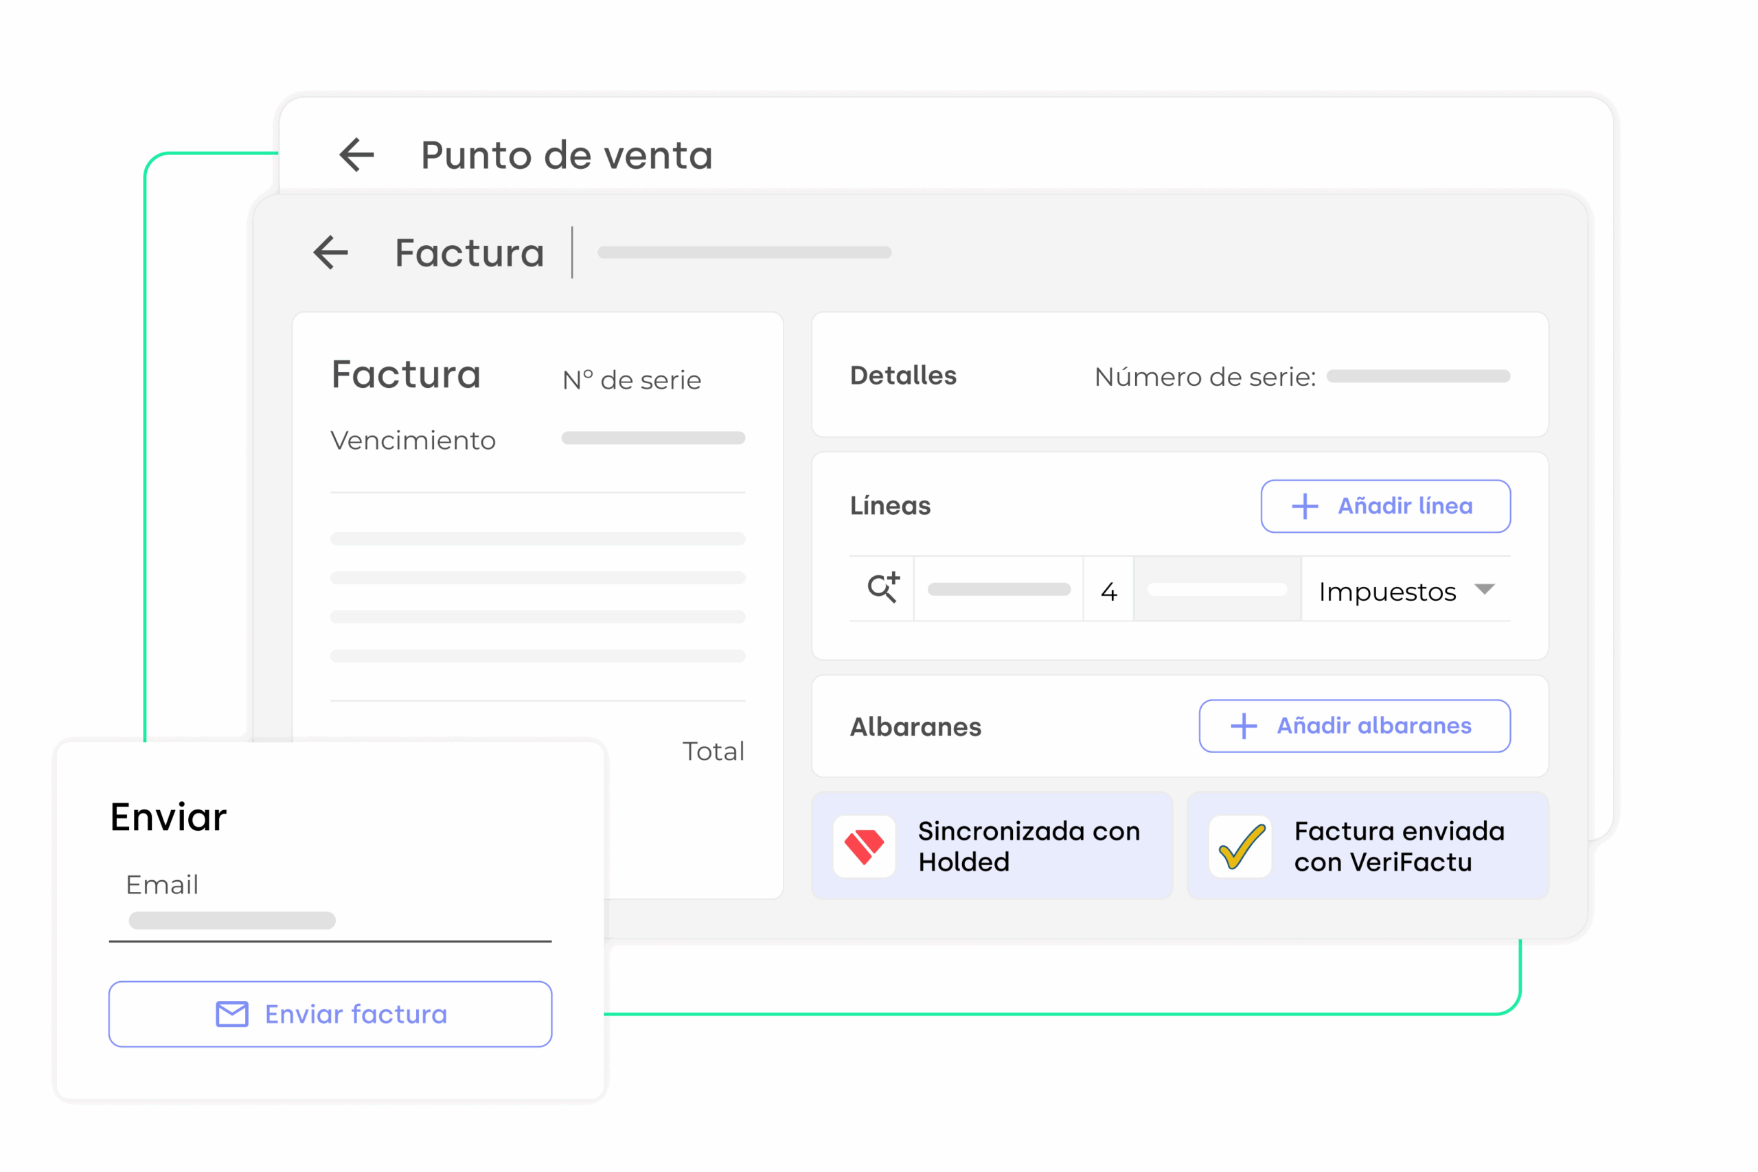
Task: Click the plus icon in Añadir albaranes
Action: 1244,726
